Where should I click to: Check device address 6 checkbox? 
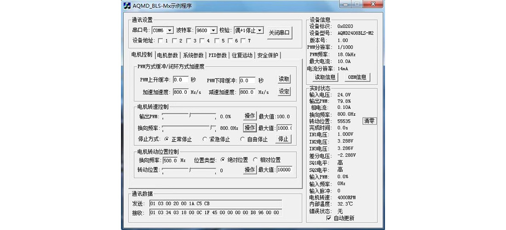[230, 40]
